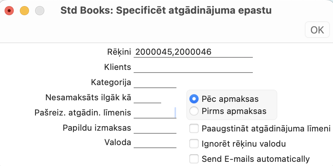Click the OK button

pyautogui.click(x=317, y=30)
